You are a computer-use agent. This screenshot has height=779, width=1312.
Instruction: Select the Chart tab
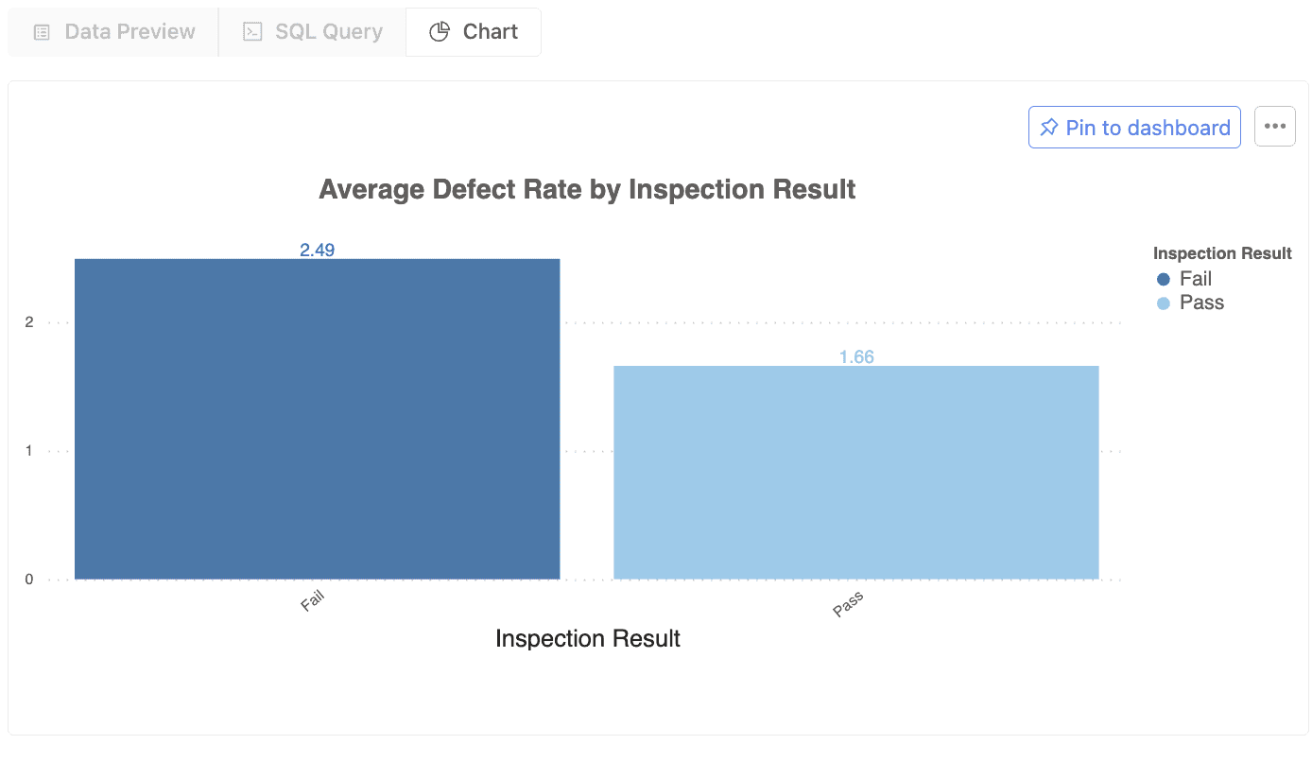[474, 32]
